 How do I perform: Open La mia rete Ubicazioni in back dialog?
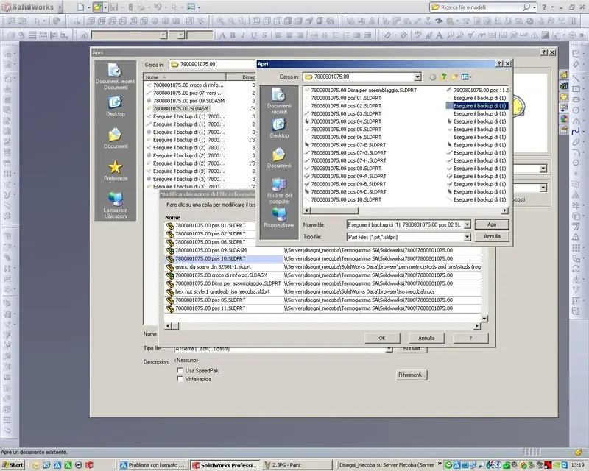116,205
